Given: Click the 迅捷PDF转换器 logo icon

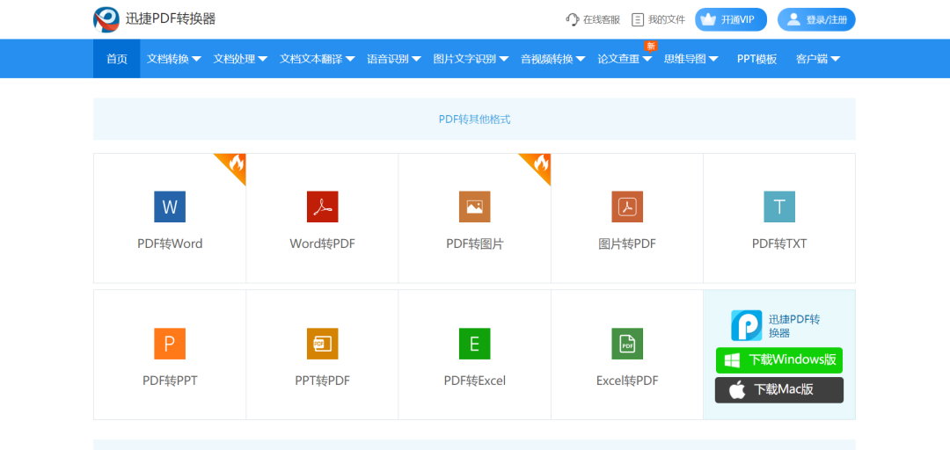Looking at the screenshot, I should coord(106,19).
